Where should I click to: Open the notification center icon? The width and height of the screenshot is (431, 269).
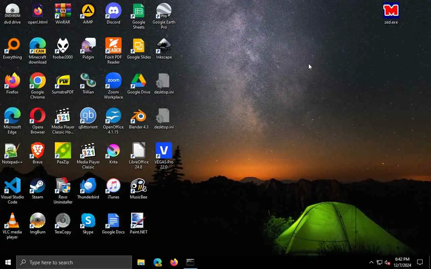click(420, 262)
